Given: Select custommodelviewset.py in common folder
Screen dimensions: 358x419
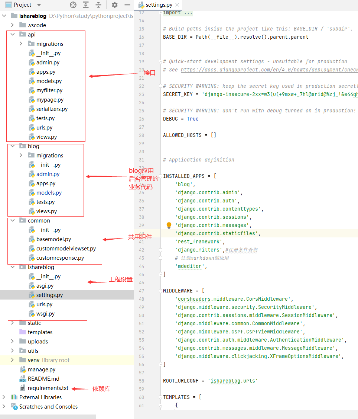Looking at the screenshot, I should click(66, 249).
